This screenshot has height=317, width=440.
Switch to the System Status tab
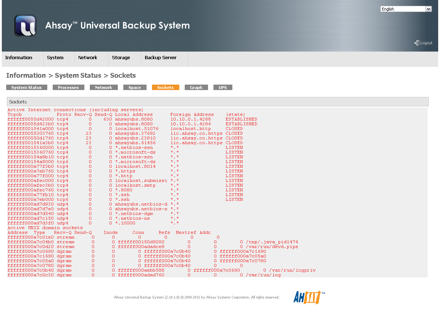tap(27, 88)
